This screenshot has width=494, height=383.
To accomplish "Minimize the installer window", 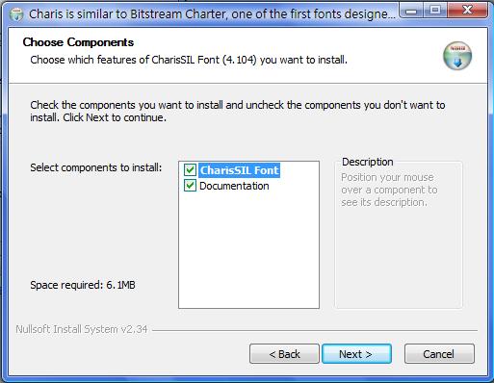I will click(x=411, y=11).
